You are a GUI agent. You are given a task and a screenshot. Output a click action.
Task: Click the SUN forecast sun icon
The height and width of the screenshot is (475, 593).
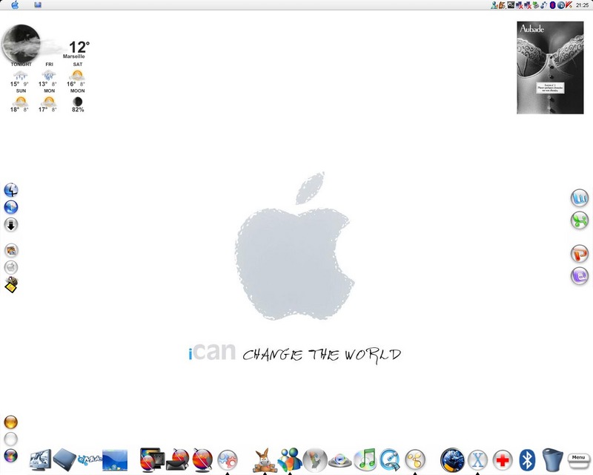[x=21, y=101]
